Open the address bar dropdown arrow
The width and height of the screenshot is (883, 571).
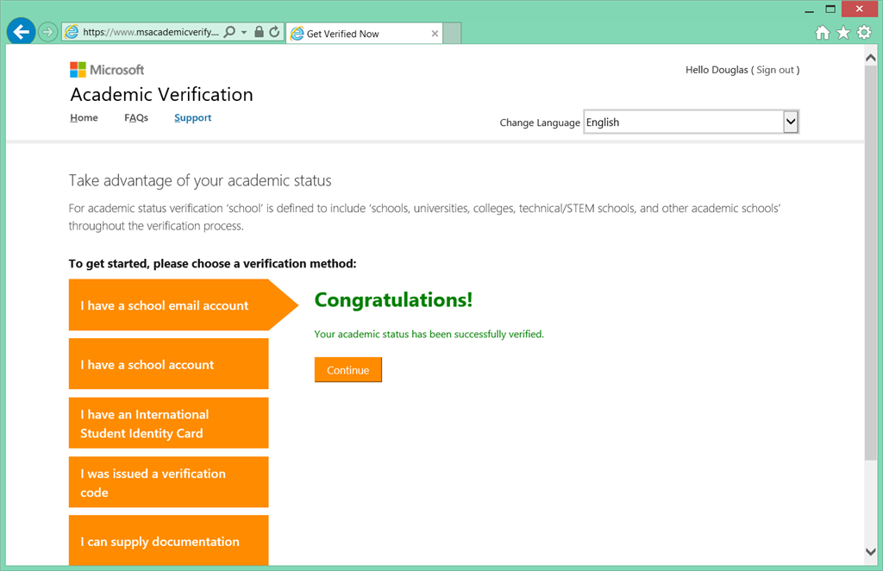(244, 32)
